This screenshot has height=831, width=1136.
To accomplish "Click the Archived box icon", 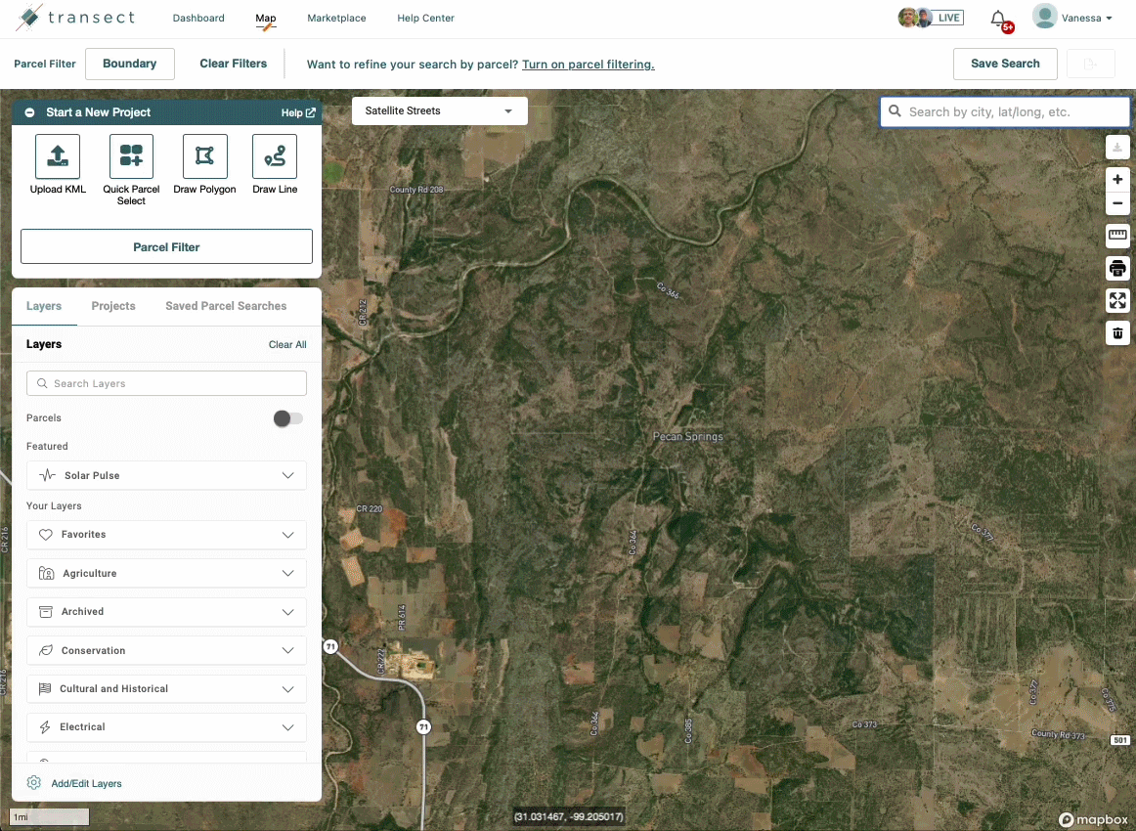I will 46,611.
